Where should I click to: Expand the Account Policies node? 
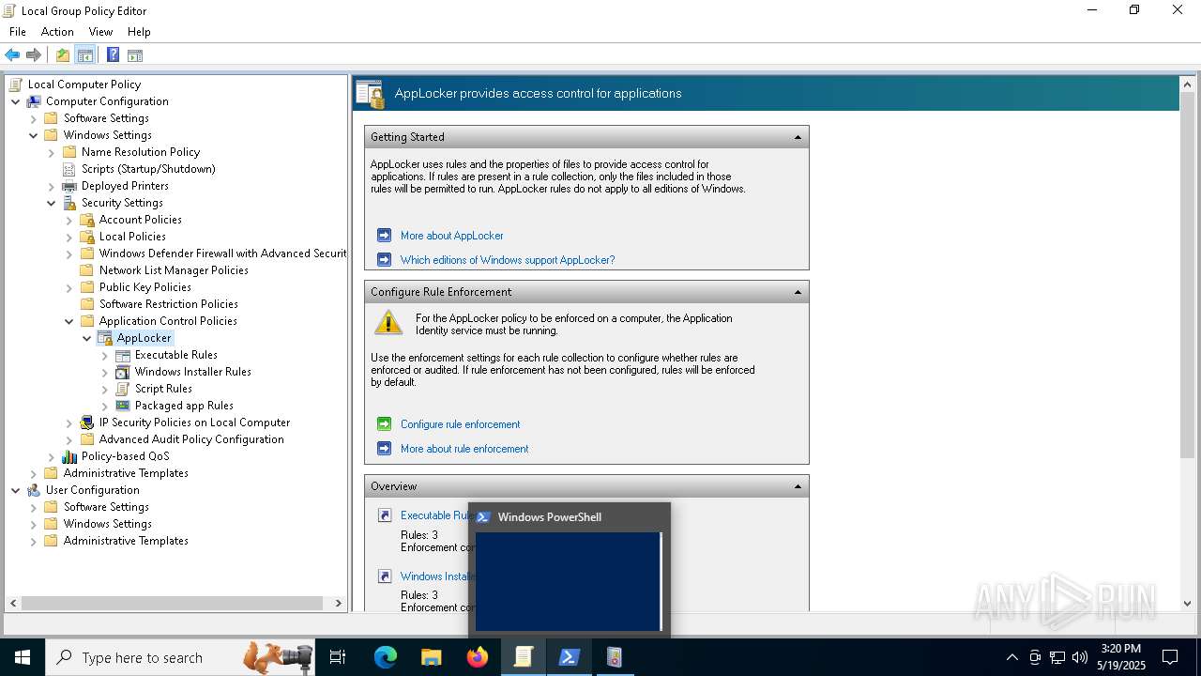[69, 220]
